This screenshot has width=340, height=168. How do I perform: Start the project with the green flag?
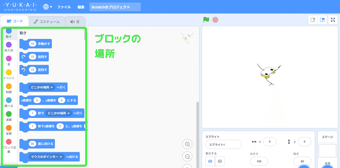tap(207, 20)
